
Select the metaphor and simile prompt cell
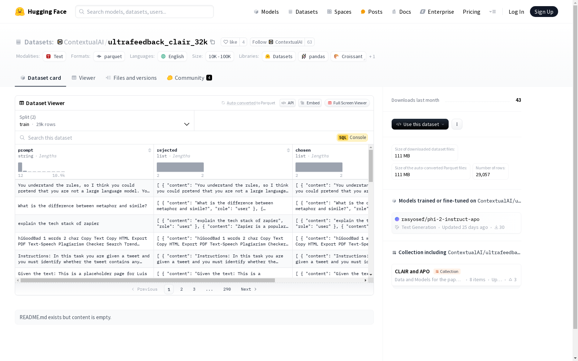coord(85,206)
